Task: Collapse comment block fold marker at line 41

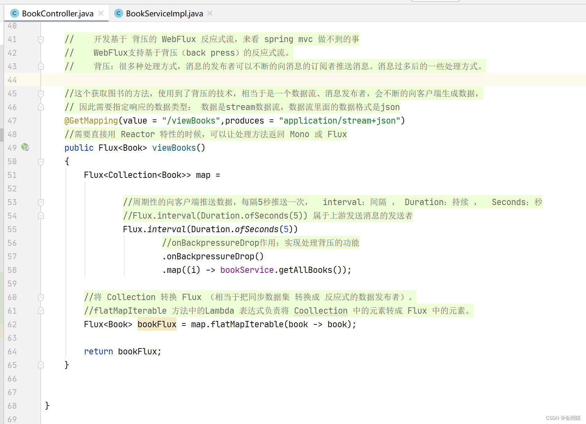Action: pos(41,39)
